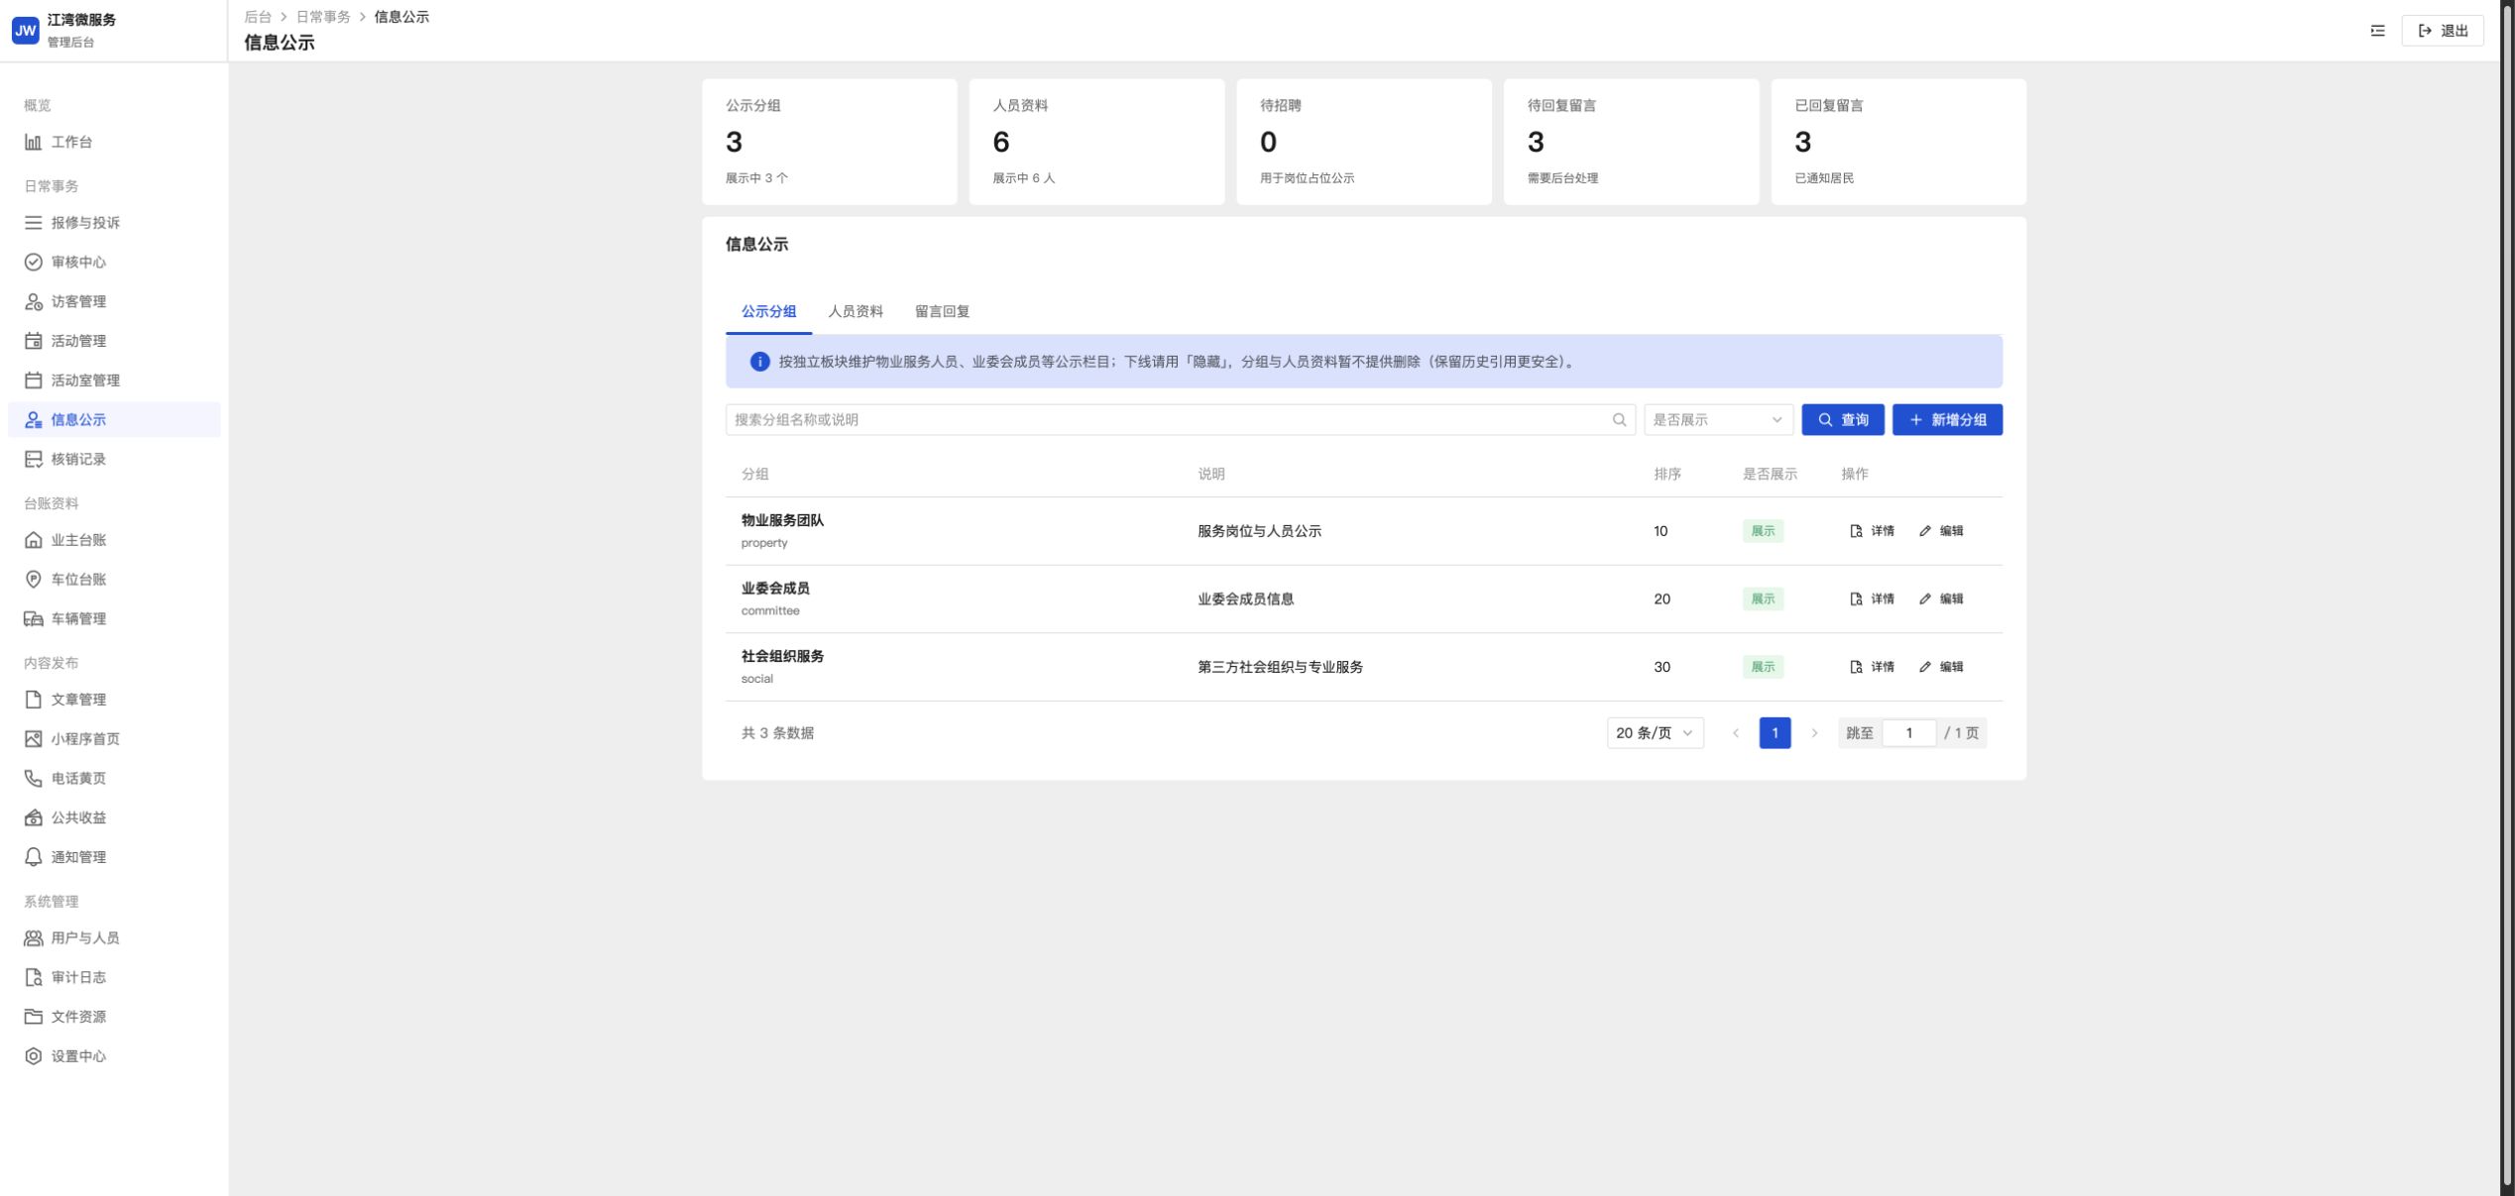Click the JW logo badge
This screenshot has height=1196, width=2515.
click(x=25, y=31)
